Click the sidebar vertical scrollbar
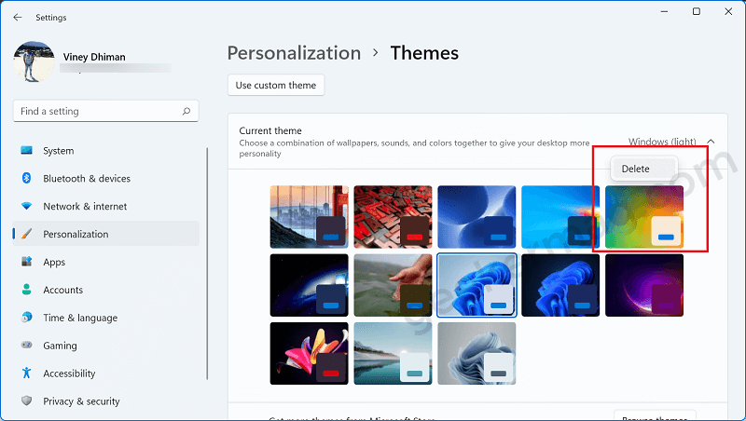 pos(207,264)
